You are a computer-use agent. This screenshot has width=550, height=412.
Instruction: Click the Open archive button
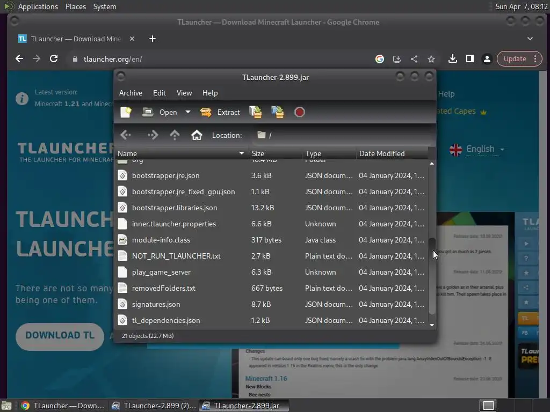[160, 112]
